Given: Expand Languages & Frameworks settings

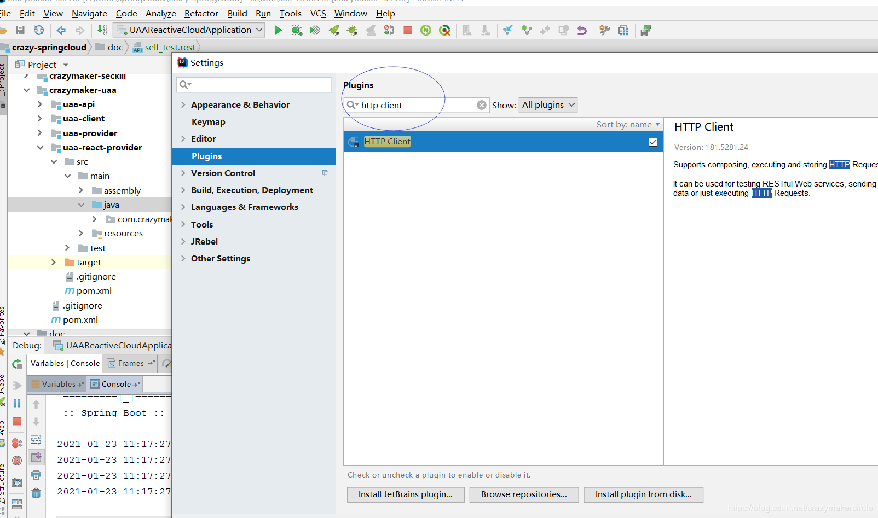Looking at the screenshot, I should (183, 207).
